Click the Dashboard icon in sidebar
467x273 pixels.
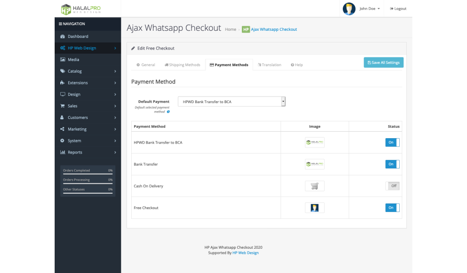click(63, 36)
